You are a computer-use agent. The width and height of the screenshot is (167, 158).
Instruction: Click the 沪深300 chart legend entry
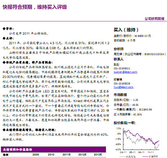(x=150, y=156)
